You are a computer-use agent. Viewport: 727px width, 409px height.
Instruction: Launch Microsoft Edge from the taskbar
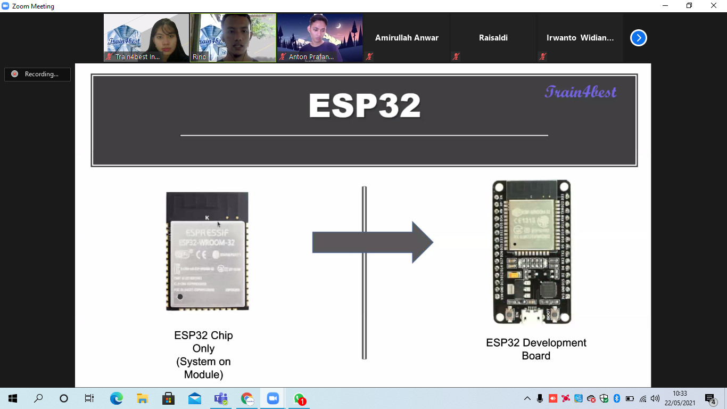point(116,398)
